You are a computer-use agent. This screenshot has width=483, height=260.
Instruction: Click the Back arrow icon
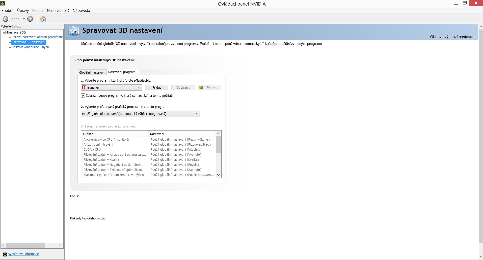coord(6,19)
